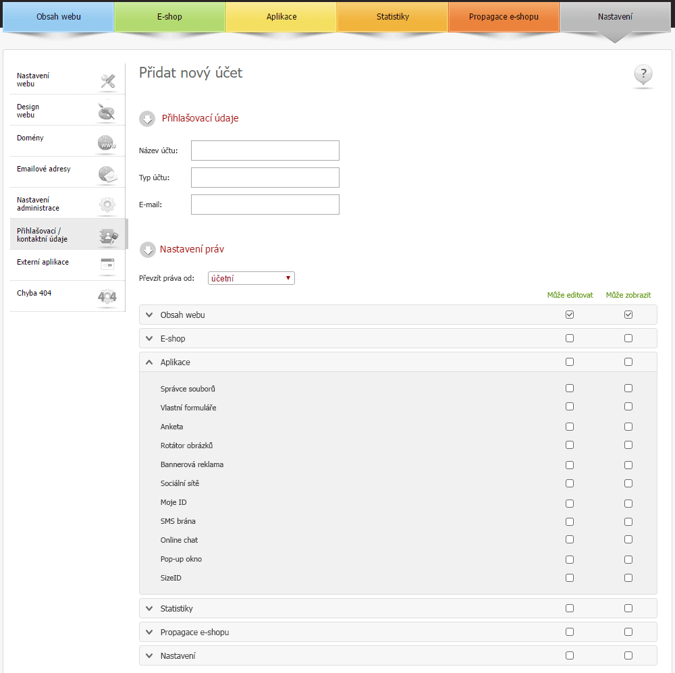The image size is (675, 673).
Task: Select the Nastavení administrace gear icon
Action: 107,205
